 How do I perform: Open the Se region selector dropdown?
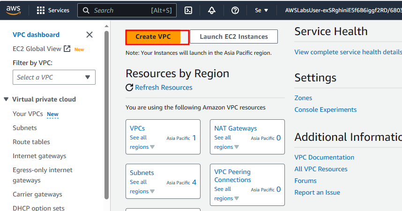(261, 10)
